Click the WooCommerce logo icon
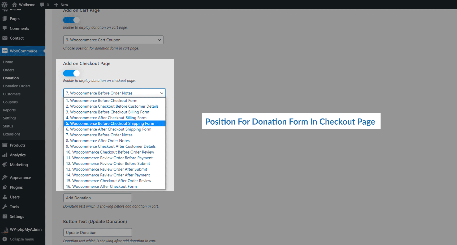The width and height of the screenshot is (457, 245). (x=5, y=51)
